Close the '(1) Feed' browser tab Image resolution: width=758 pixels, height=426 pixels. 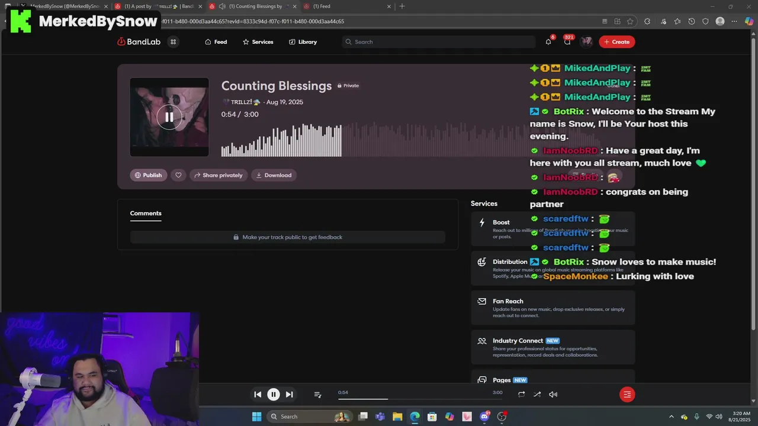point(389,7)
